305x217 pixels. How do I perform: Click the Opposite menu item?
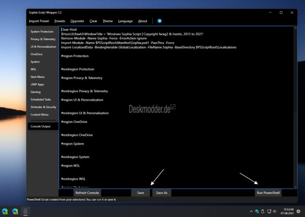tap(77, 21)
